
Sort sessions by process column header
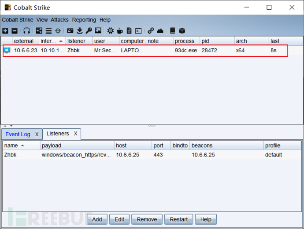tap(186, 41)
